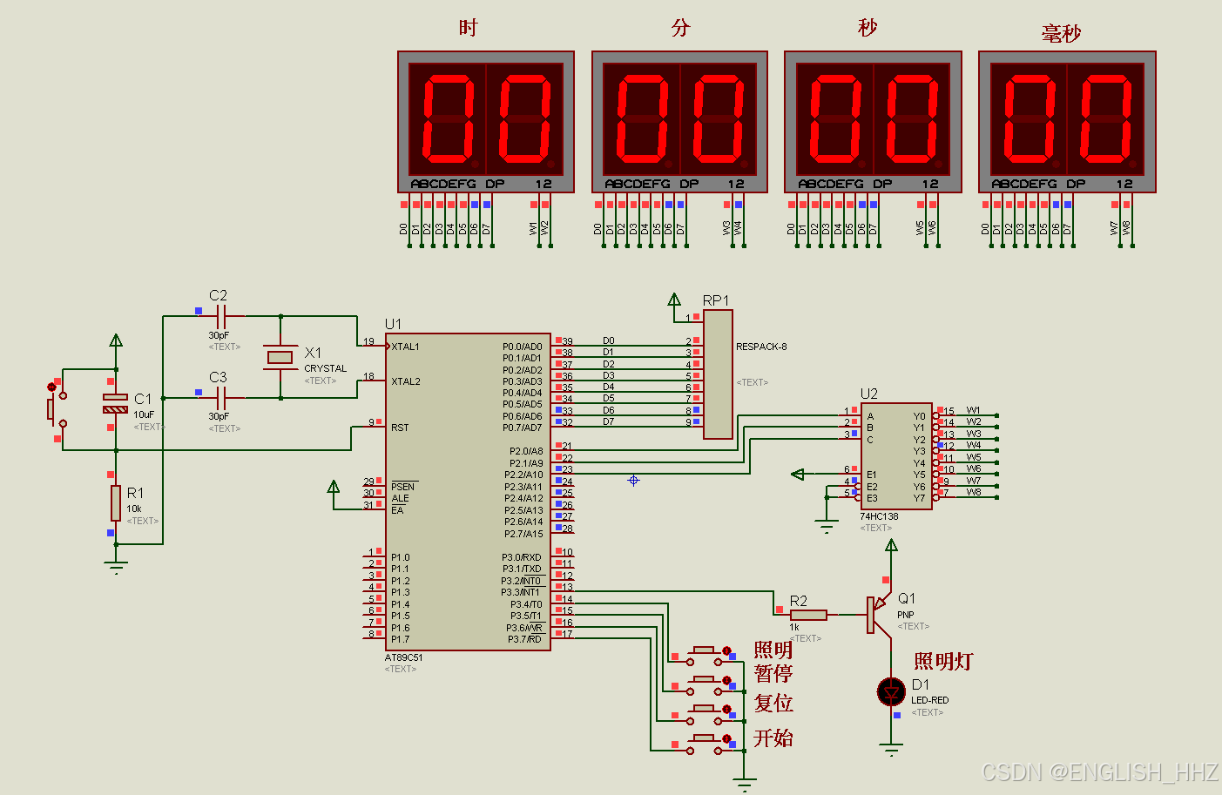Click the CRYSTAL label text
Image resolution: width=1222 pixels, height=795 pixels.
[x=325, y=368]
